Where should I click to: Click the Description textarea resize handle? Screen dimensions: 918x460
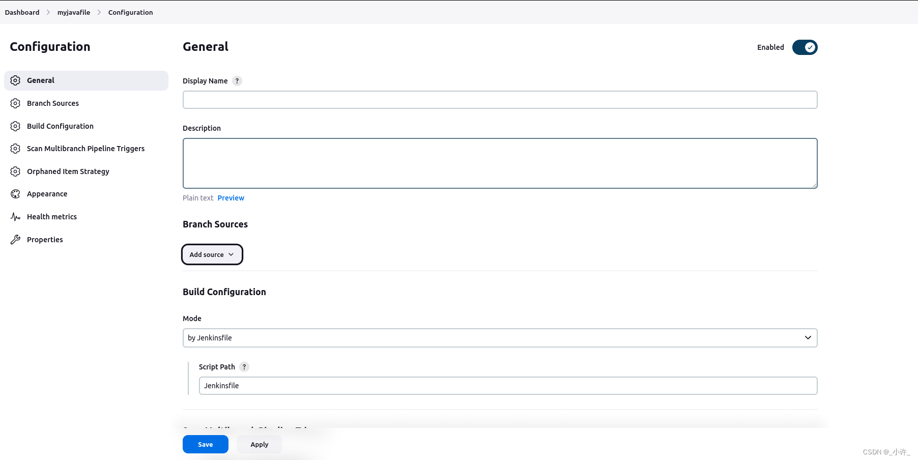coord(814,185)
